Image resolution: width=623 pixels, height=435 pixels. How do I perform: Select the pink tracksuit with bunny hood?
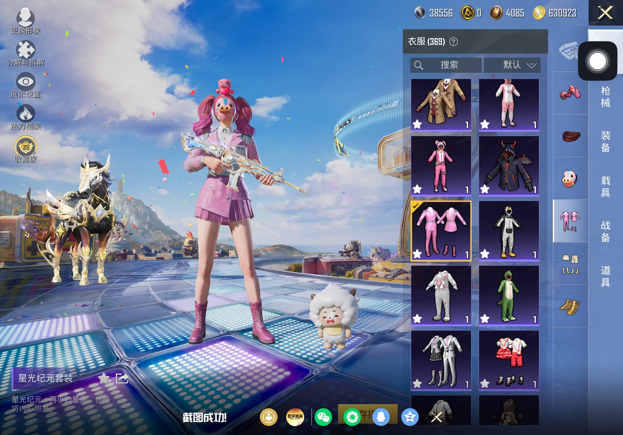(x=441, y=166)
